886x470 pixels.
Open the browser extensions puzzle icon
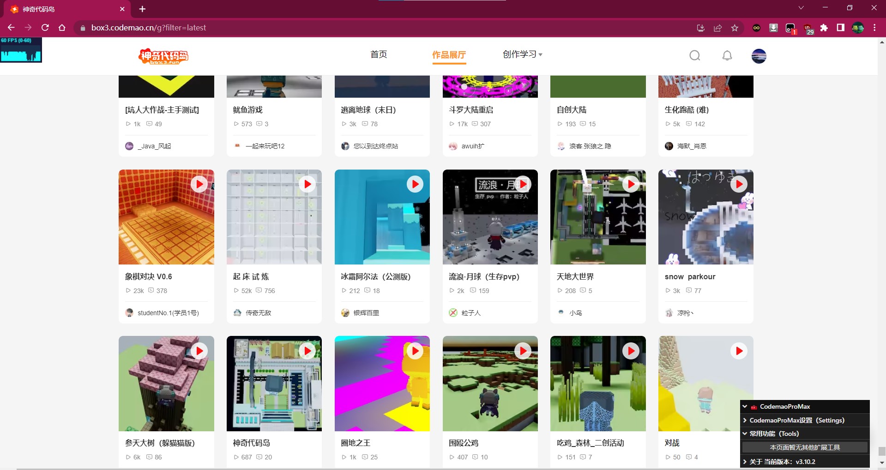tap(824, 28)
